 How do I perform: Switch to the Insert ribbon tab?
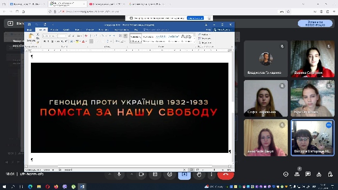tap(54, 30)
